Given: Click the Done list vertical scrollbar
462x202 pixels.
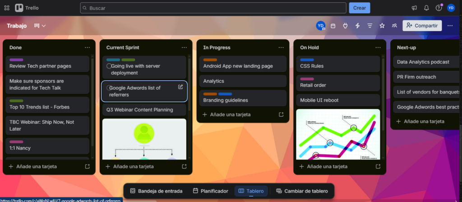Looking at the screenshot, I should coord(92,102).
